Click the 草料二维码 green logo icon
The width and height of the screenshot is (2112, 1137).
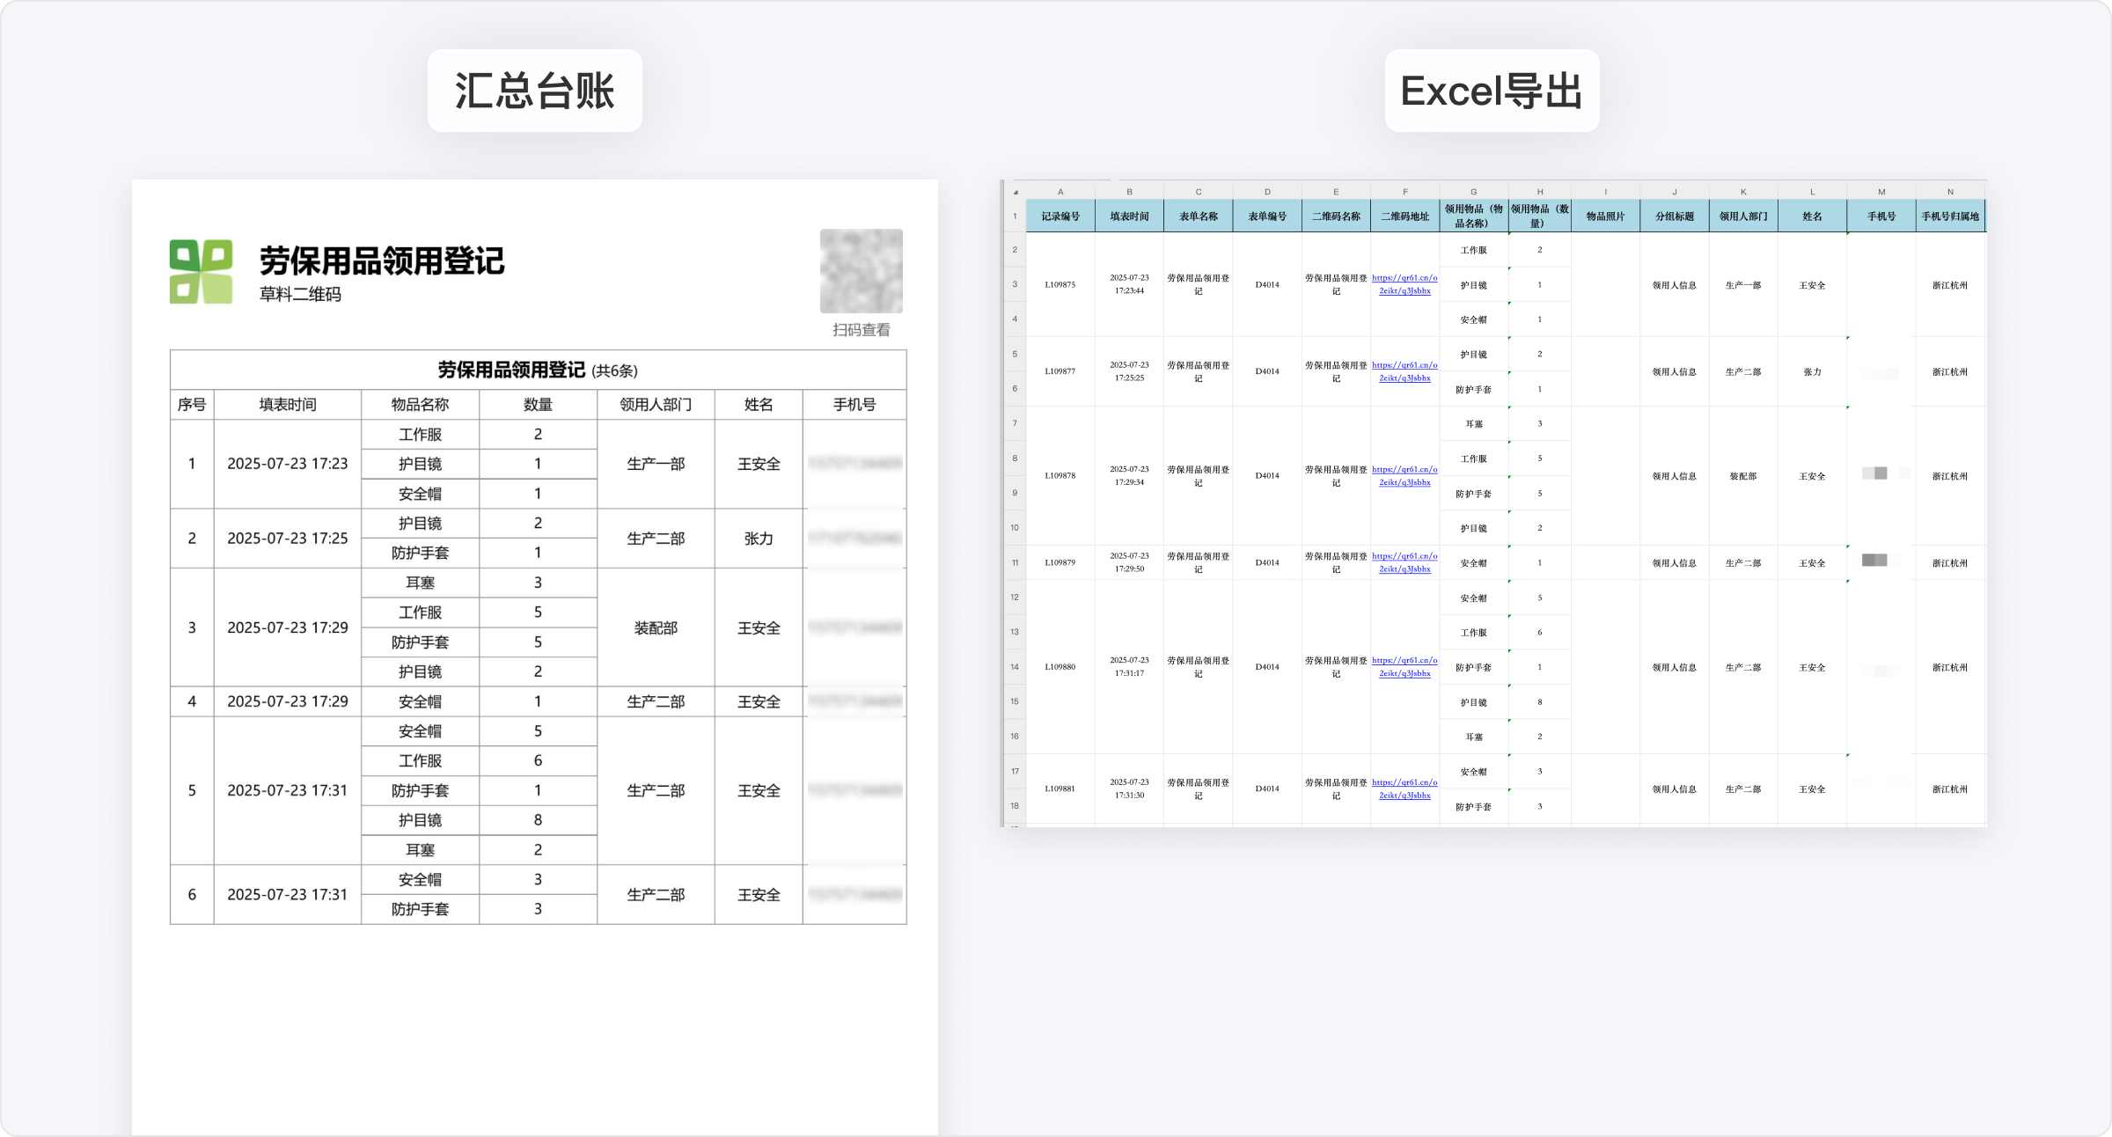tap(200, 271)
